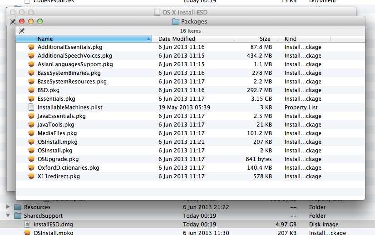Select the Resources folder name in background window

pyautogui.click(x=37, y=207)
